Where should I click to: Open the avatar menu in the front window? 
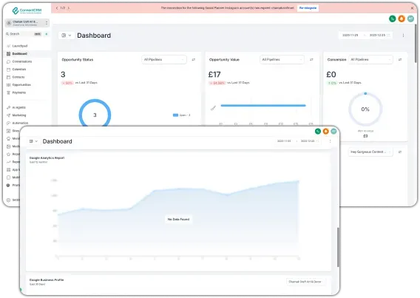(x=333, y=131)
